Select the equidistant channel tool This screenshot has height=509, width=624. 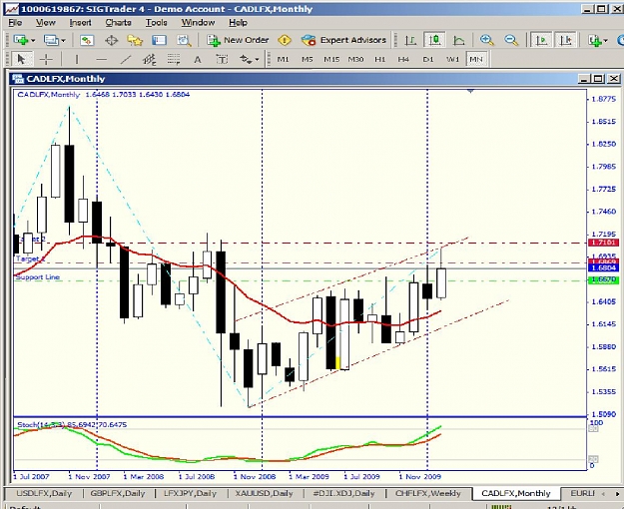point(149,60)
